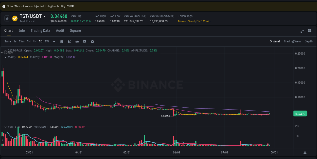Click the BNB Chain token tag link

203,21
